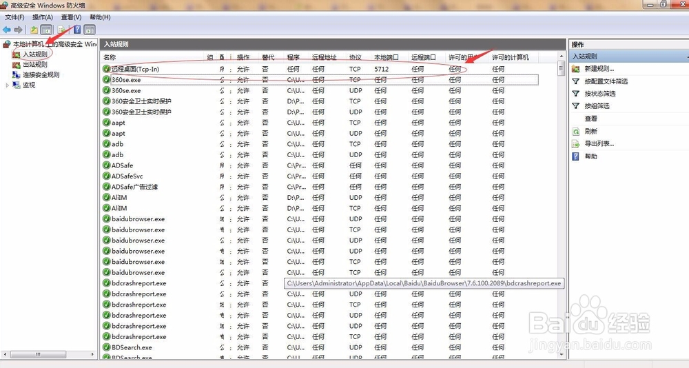Click the rules list scroll down arrow
Viewport: 689px width, 368px height.
click(x=561, y=354)
